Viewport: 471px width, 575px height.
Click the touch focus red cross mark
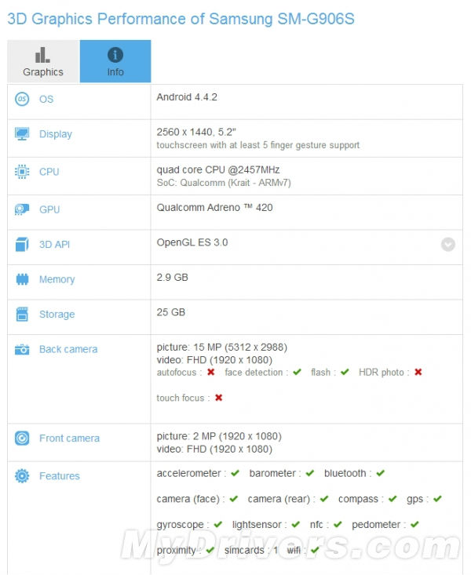[218, 398]
